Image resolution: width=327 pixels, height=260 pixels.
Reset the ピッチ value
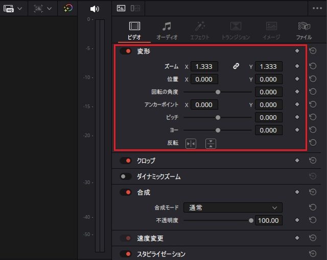313,117
